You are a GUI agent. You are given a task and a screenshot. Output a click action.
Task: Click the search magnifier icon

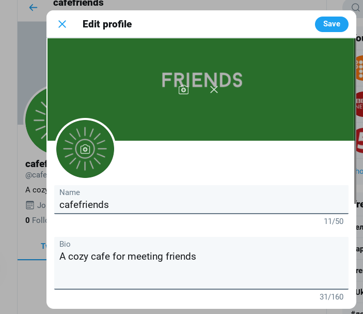coord(356,7)
